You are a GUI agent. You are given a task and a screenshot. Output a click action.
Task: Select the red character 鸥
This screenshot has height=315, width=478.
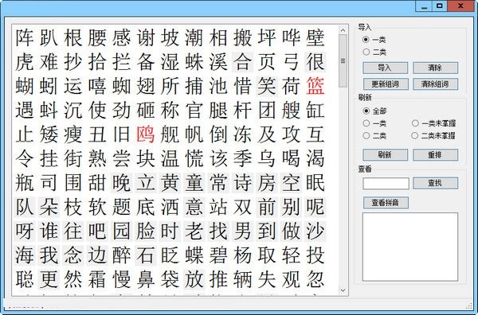(x=146, y=134)
